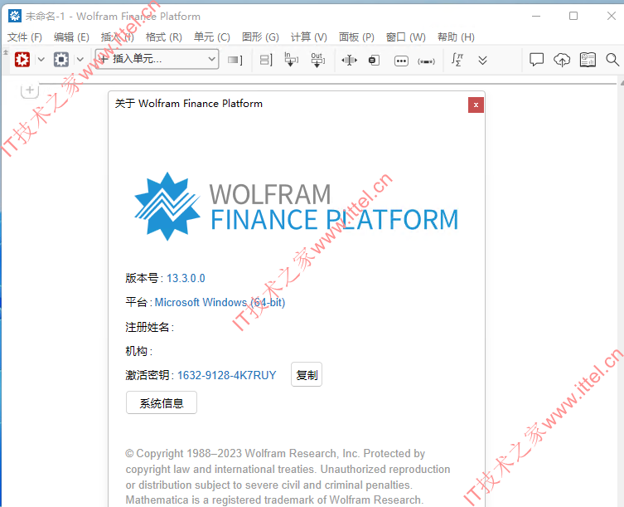Open the 单元 (C) menu
Screen dimensions: 624x507
click(x=212, y=37)
